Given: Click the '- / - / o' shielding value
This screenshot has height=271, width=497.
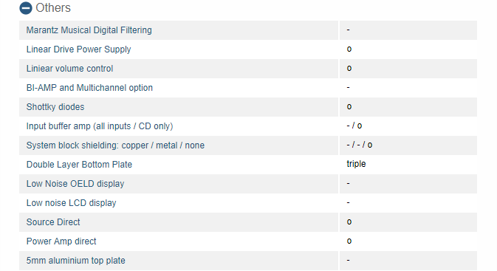Looking at the screenshot, I should [x=360, y=145].
